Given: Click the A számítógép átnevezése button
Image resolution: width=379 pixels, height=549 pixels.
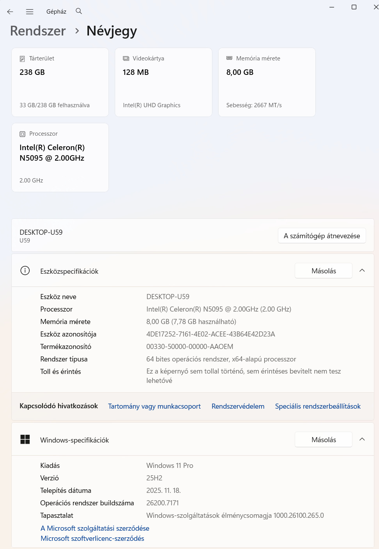Looking at the screenshot, I should click(322, 236).
